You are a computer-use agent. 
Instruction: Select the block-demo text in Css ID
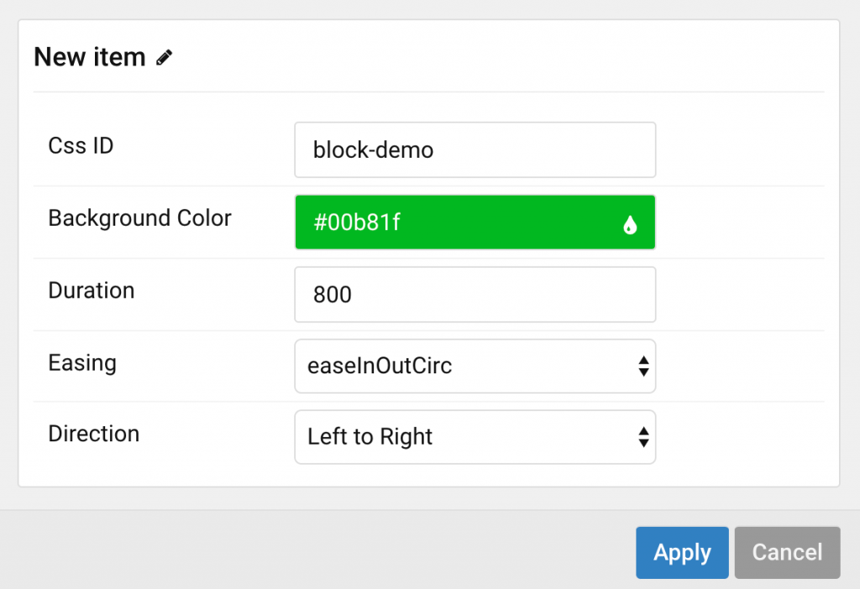tap(372, 149)
